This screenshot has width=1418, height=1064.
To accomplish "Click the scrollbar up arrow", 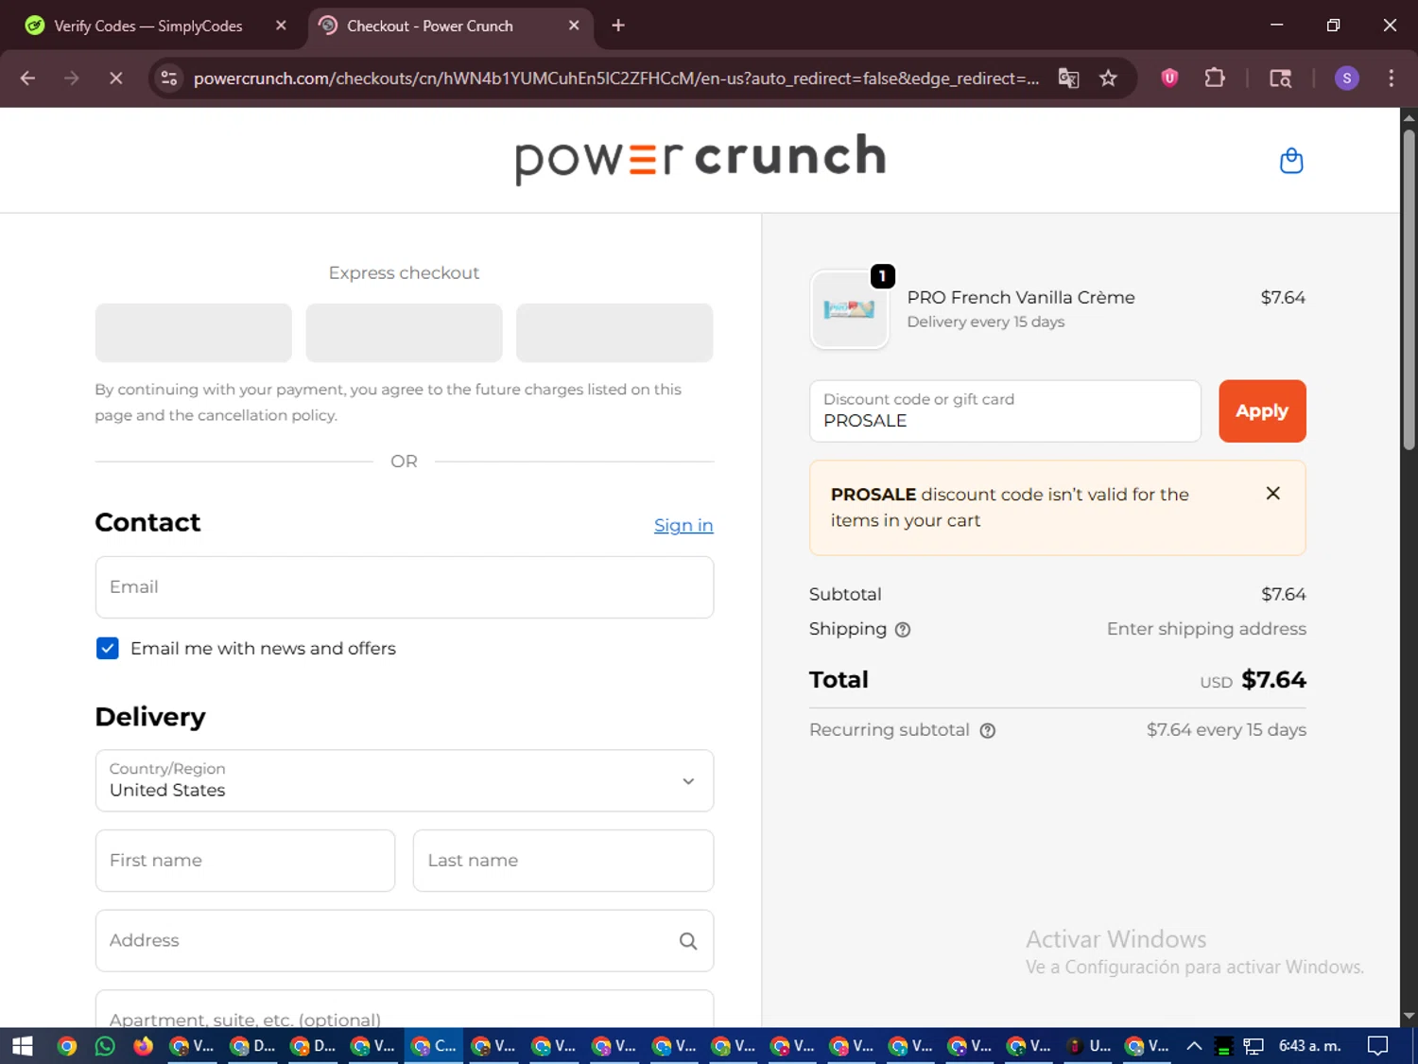I will [x=1409, y=118].
